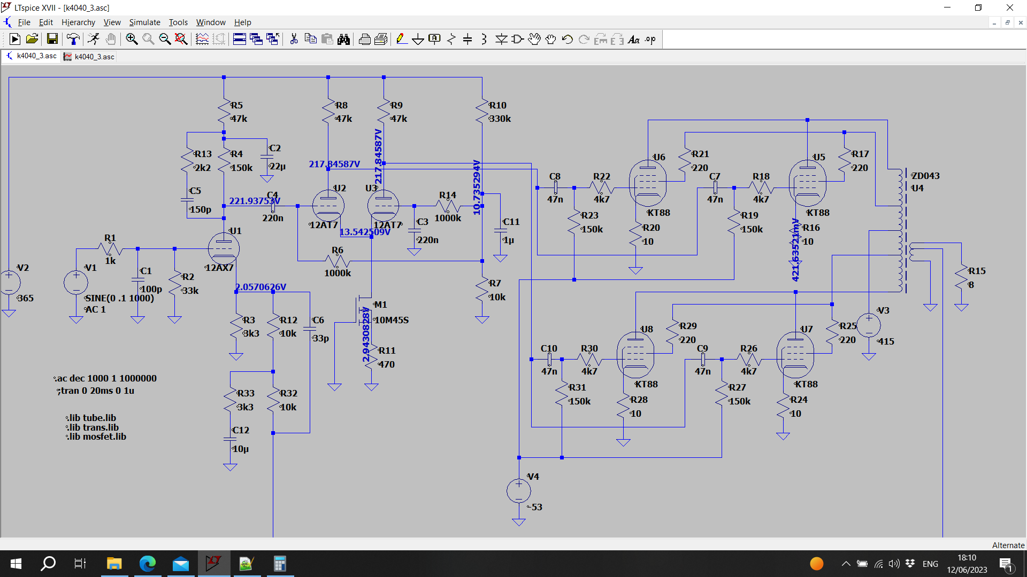Click the Autorange waveform icon
Screen dimensions: 1027x577
[x=202, y=39]
